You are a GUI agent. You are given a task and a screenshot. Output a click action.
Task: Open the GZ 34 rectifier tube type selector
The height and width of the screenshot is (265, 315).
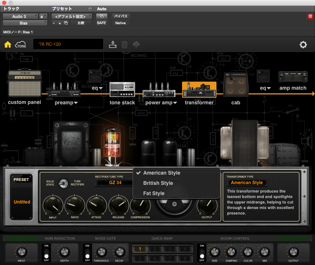(114, 183)
